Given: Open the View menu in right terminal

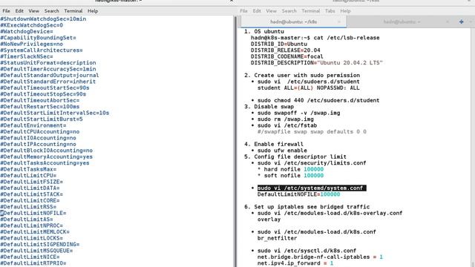Looking at the screenshot, I should pyautogui.click(x=271, y=11).
